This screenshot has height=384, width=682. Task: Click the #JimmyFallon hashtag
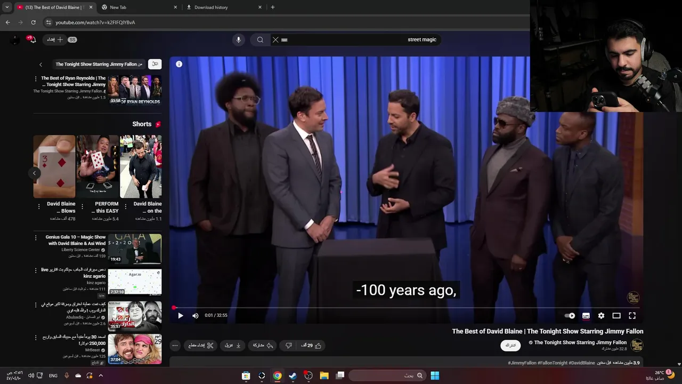(523, 363)
